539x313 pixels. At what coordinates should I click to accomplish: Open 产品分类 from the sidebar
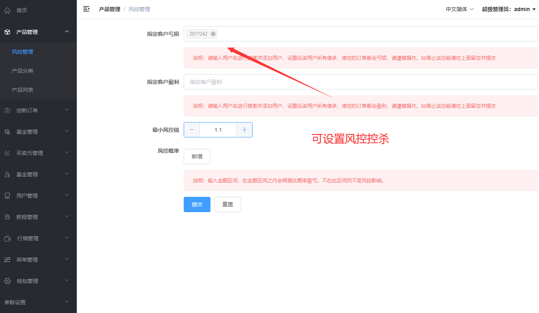click(22, 70)
